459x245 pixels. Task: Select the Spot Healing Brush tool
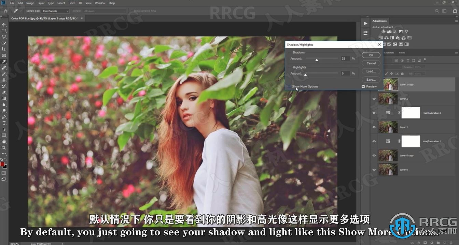(4, 67)
